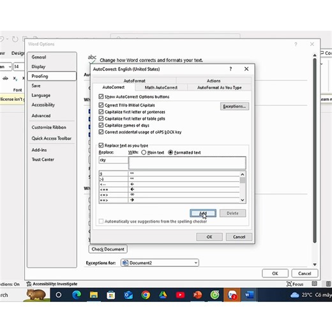Open File Explorer taskbar icon

(94, 295)
